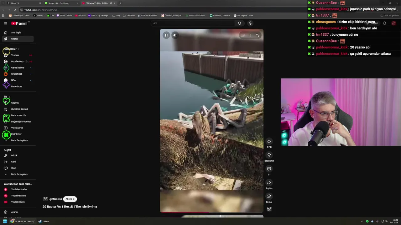This screenshot has height=225, width=401.
Task: Switch to Stream - Kick Dashboard tab
Action: [x=61, y=3]
